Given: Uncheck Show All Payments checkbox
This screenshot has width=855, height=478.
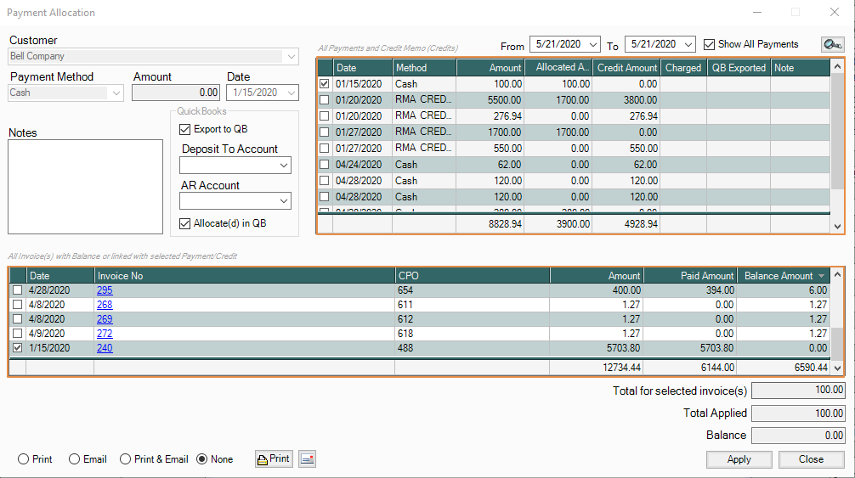Looking at the screenshot, I should [710, 44].
